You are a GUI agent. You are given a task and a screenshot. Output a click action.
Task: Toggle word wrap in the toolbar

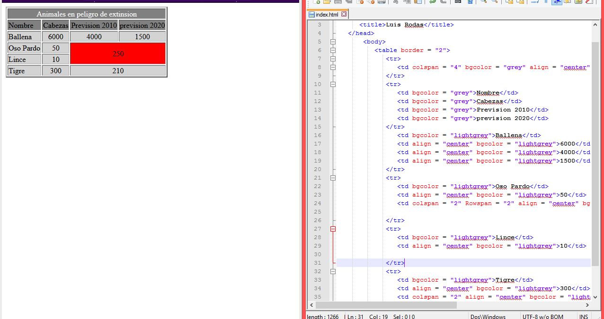point(535,2)
